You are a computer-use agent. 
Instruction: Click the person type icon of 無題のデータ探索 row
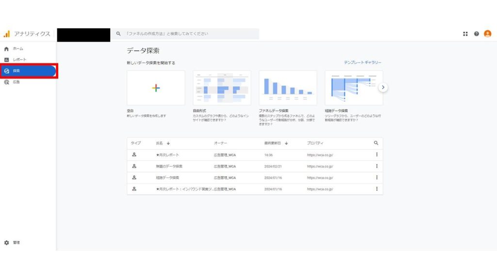[x=134, y=166]
